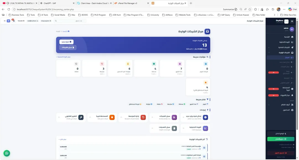The image size is (299, 160).
Task: Focus the quick search field
Action: (x=69, y=21)
